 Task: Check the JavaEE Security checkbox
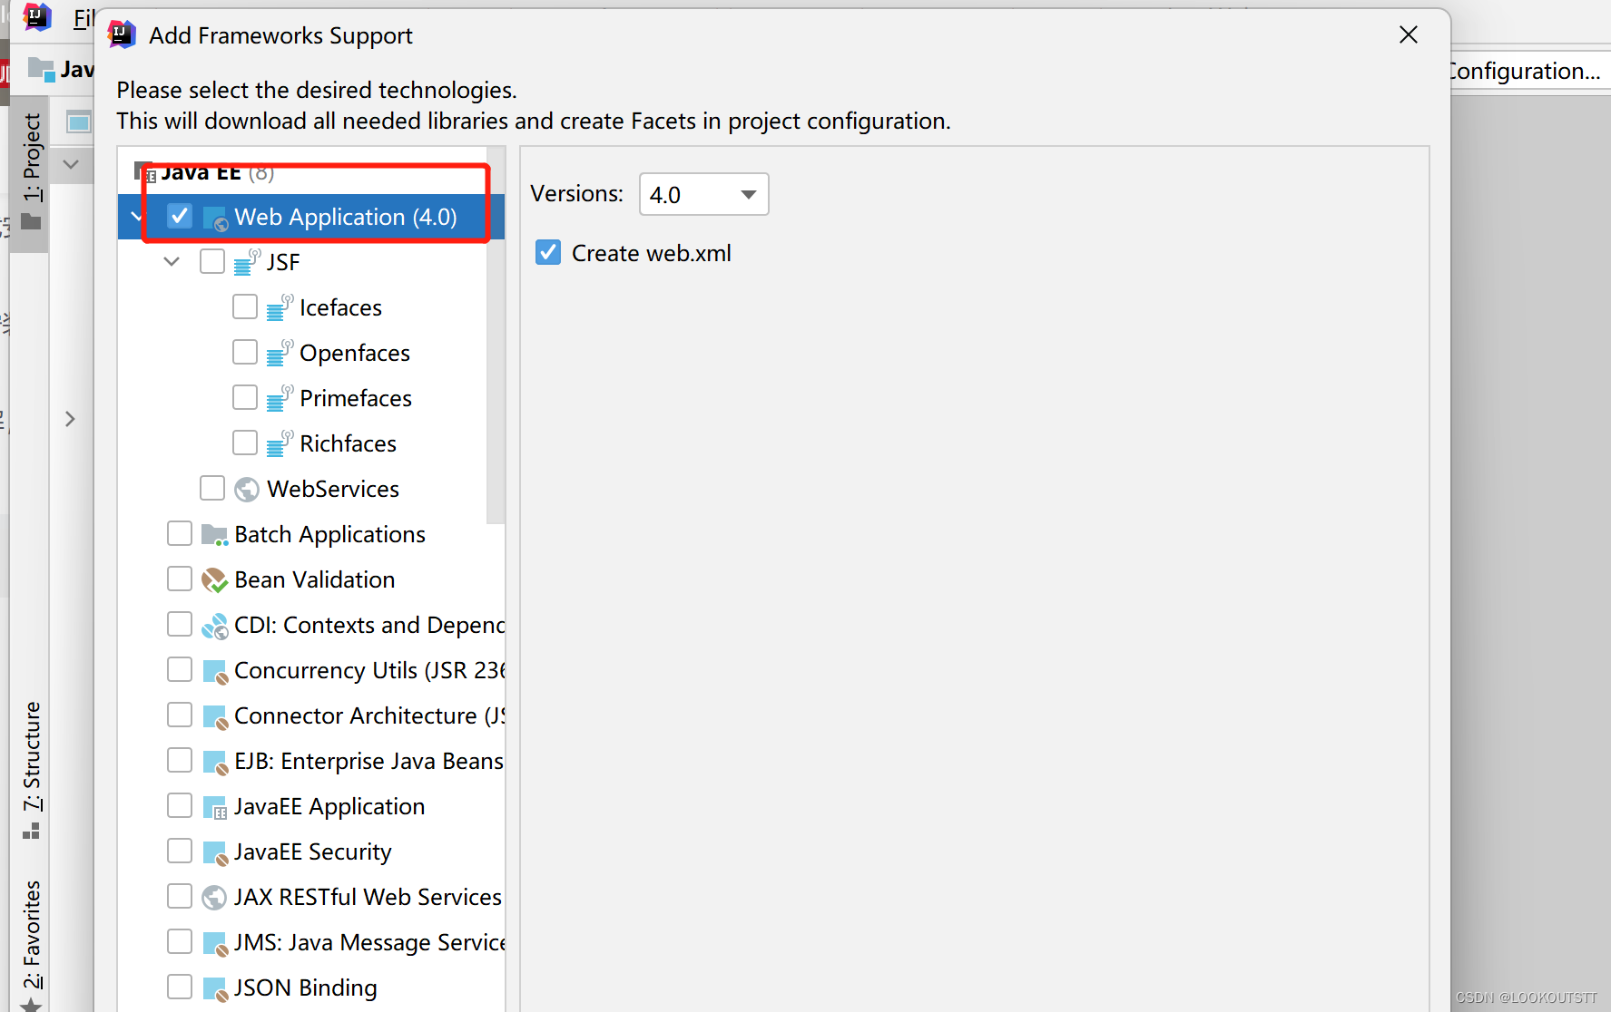(180, 851)
